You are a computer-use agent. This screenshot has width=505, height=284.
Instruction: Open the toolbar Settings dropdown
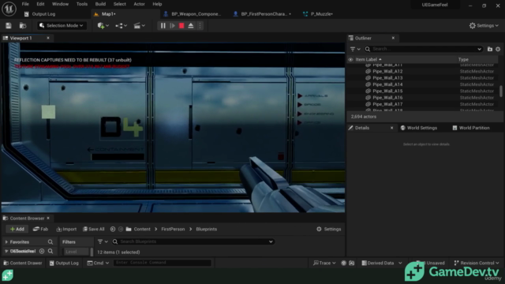click(484, 25)
